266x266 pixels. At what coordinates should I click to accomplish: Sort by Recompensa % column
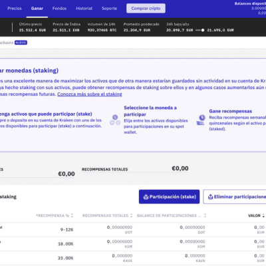[x=72, y=215]
